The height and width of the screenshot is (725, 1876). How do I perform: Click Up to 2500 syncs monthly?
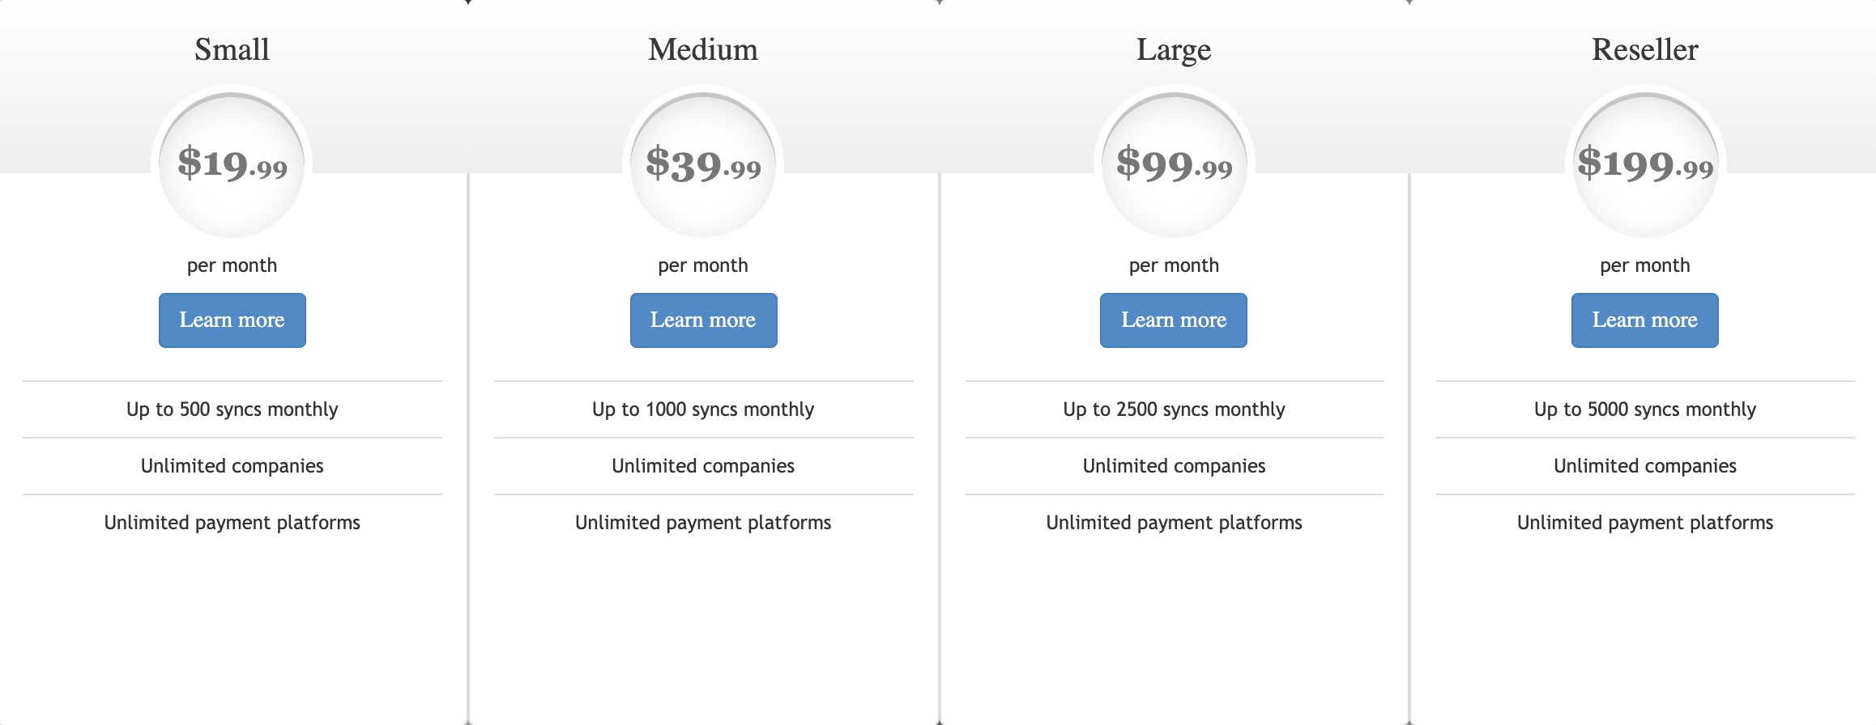1175,409
